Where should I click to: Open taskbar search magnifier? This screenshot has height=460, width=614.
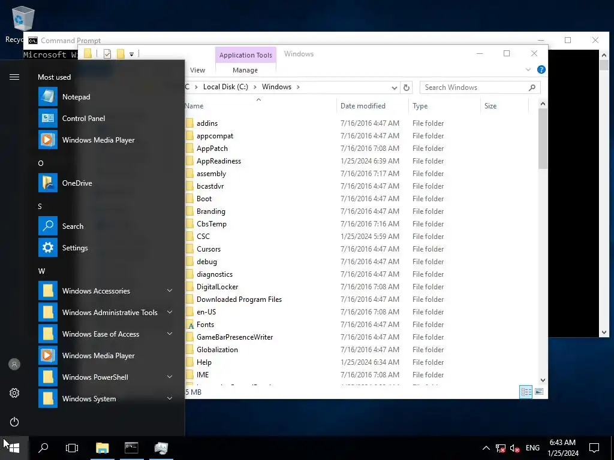point(43,448)
